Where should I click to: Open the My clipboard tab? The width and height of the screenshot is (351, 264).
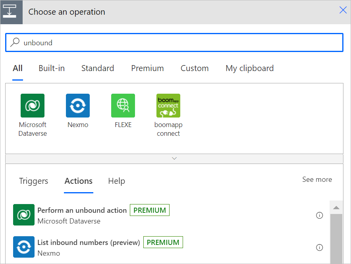tap(250, 68)
